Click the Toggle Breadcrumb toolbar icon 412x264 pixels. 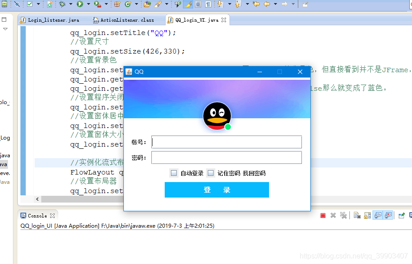pos(178,4)
